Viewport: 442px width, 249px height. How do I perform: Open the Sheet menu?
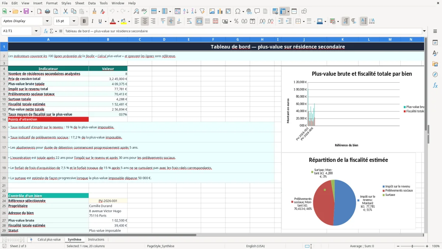[80, 3]
